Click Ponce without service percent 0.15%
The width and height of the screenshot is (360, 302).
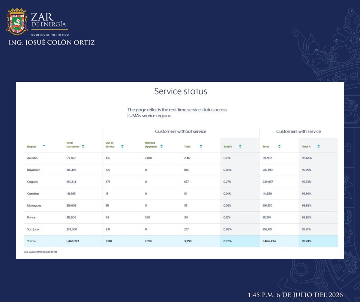(227, 217)
